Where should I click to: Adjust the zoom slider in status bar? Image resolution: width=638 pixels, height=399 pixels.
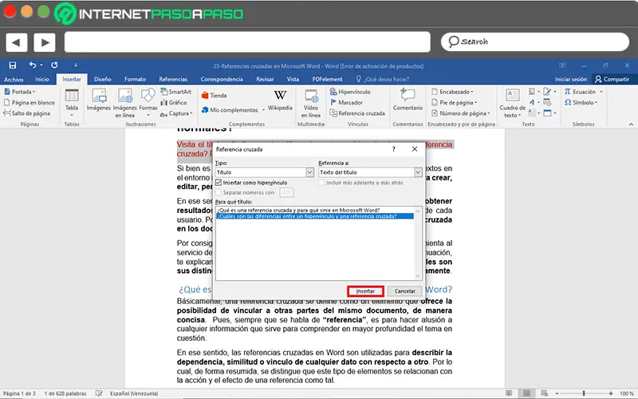pyautogui.click(x=584, y=393)
